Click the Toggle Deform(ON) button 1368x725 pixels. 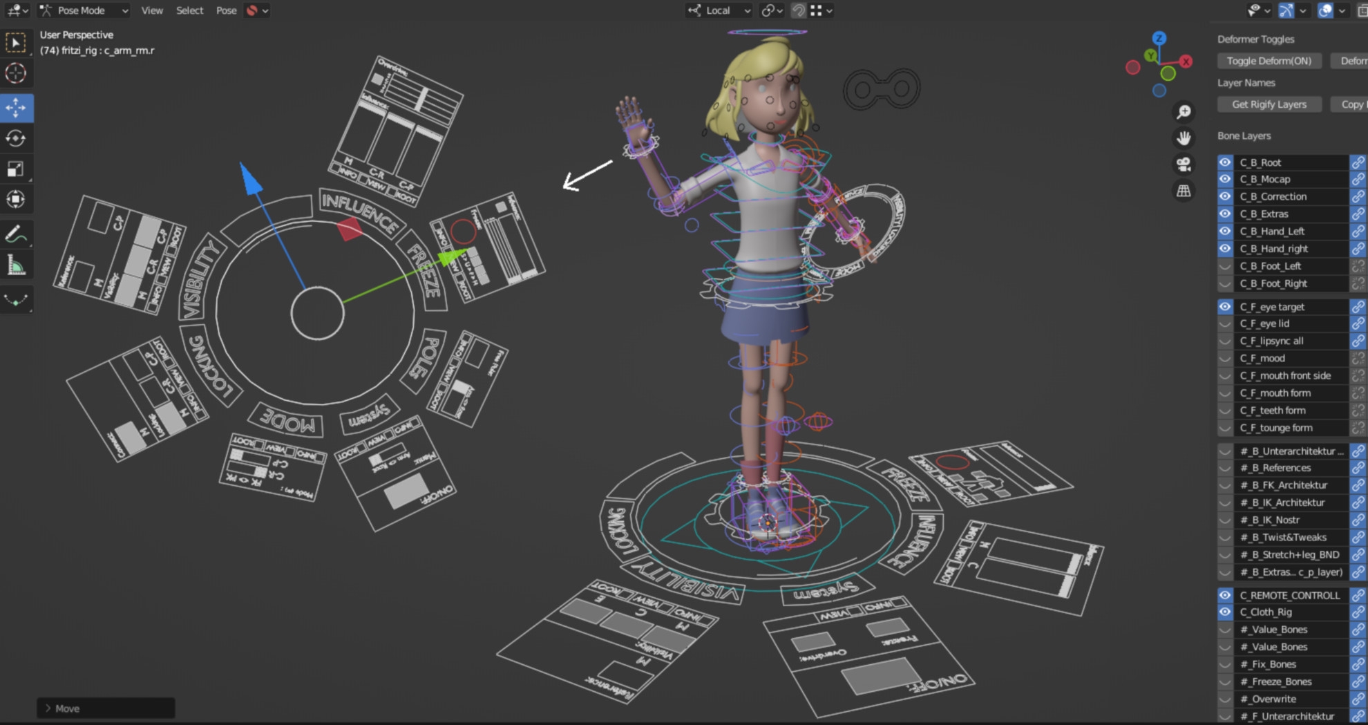pyautogui.click(x=1269, y=61)
